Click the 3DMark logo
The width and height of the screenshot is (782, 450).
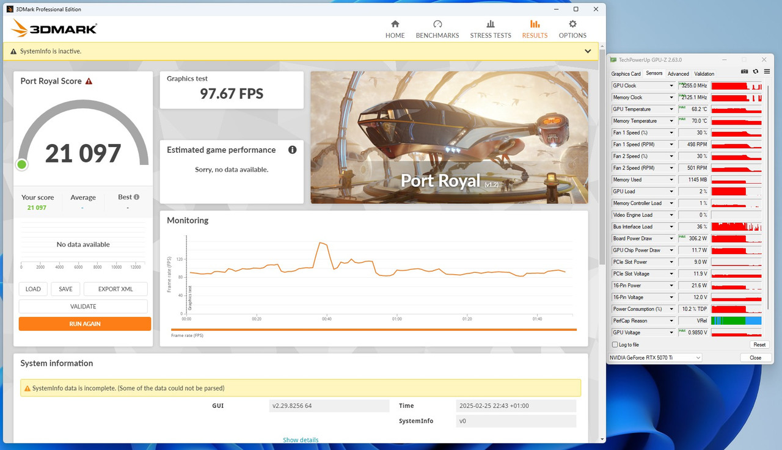pyautogui.click(x=54, y=28)
